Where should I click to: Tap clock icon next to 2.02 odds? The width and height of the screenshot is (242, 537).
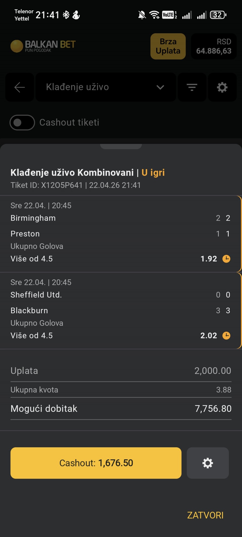(226, 336)
